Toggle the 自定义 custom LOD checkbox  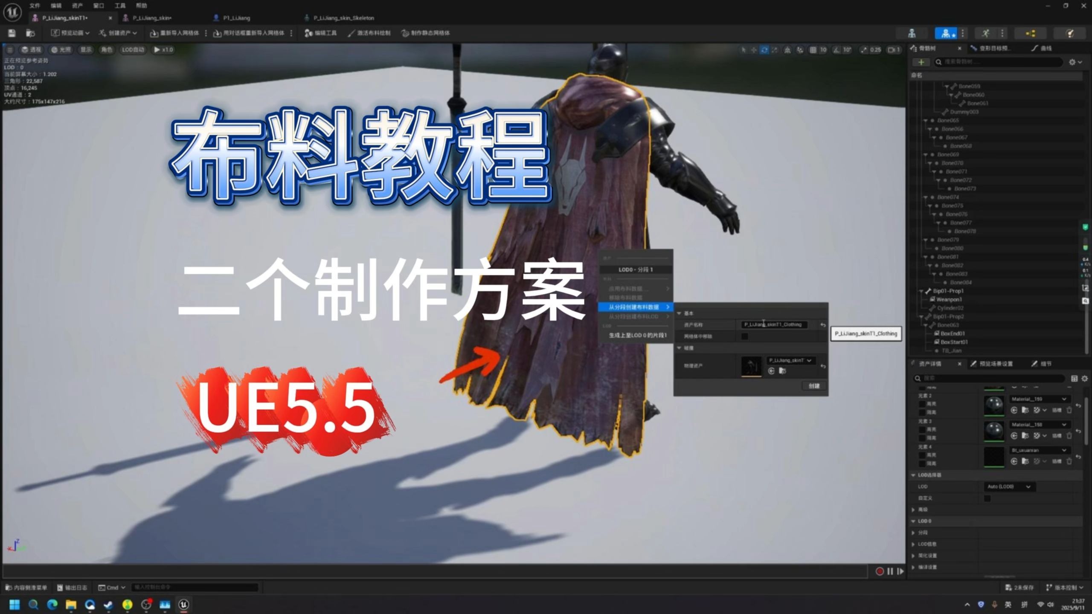click(987, 498)
